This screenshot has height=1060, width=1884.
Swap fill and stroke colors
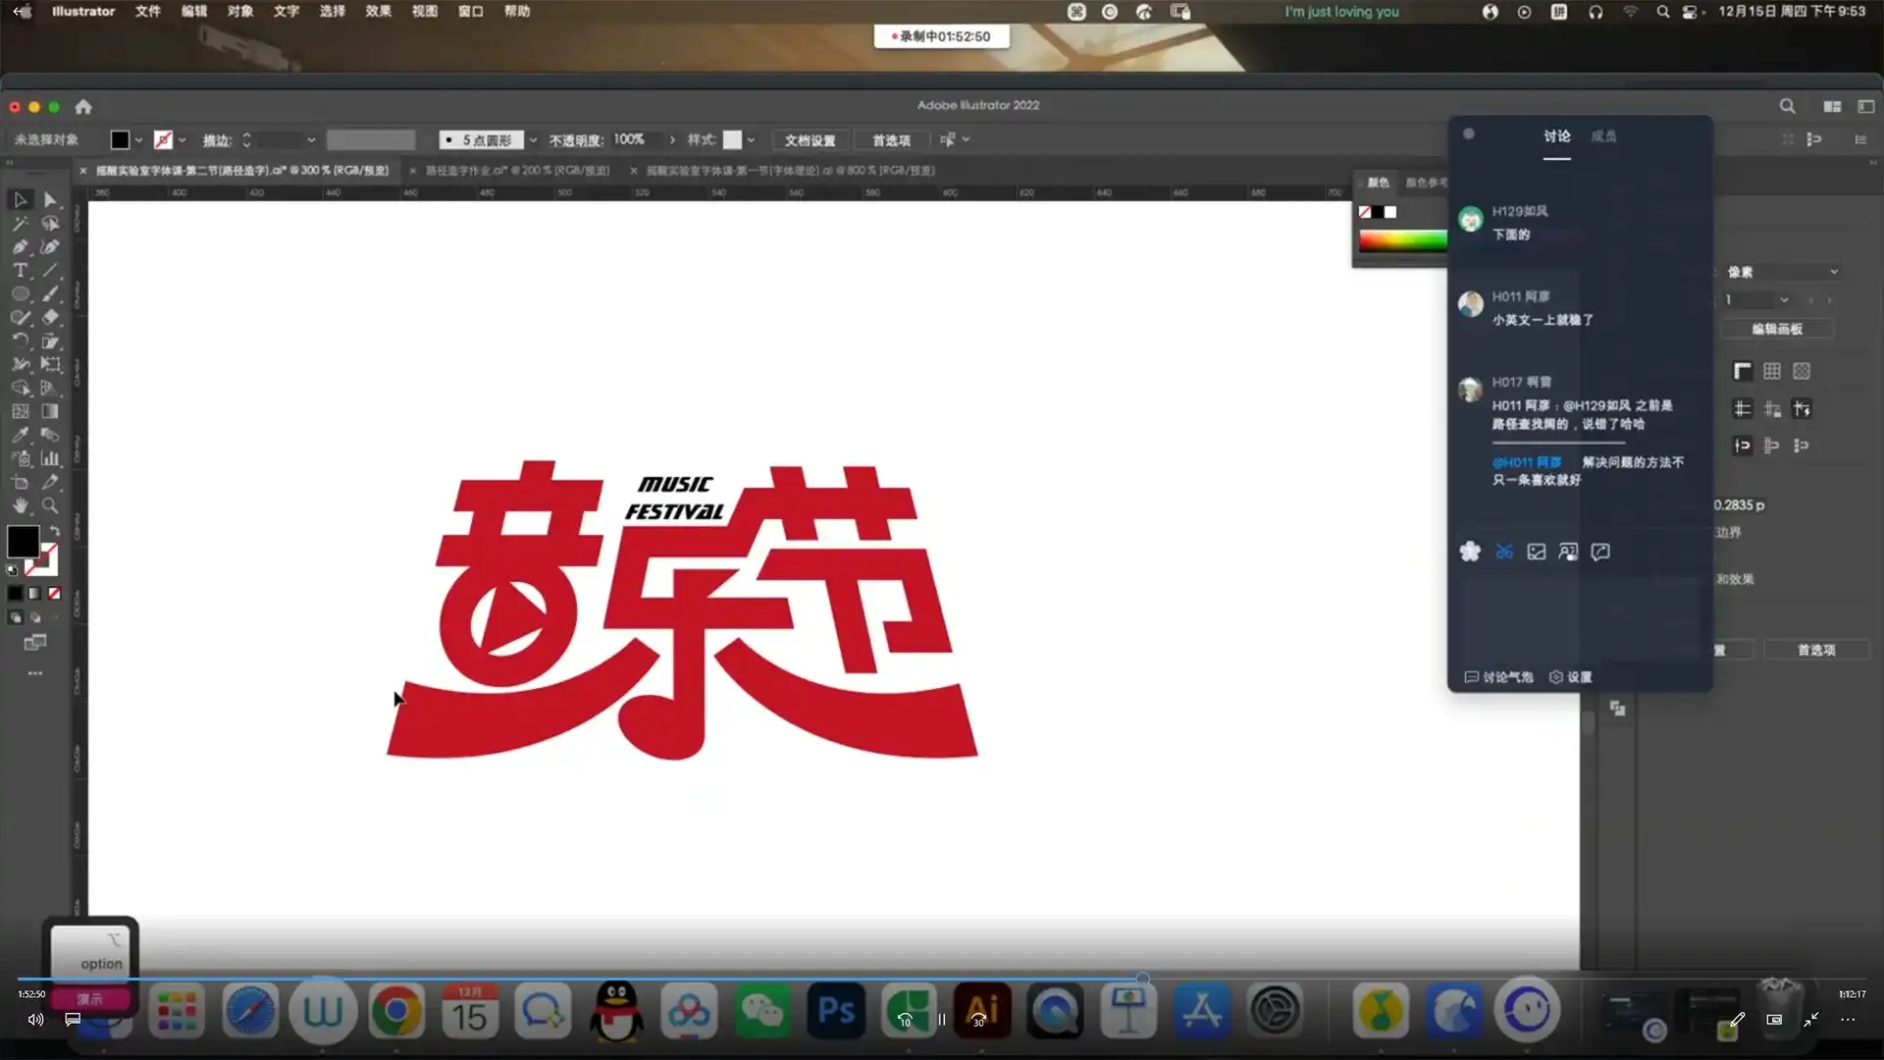(56, 530)
